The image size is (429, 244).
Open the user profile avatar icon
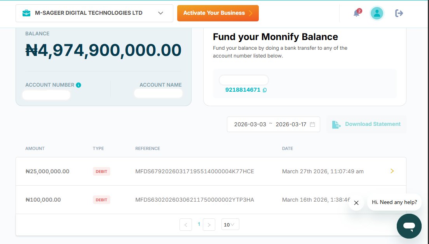click(377, 13)
